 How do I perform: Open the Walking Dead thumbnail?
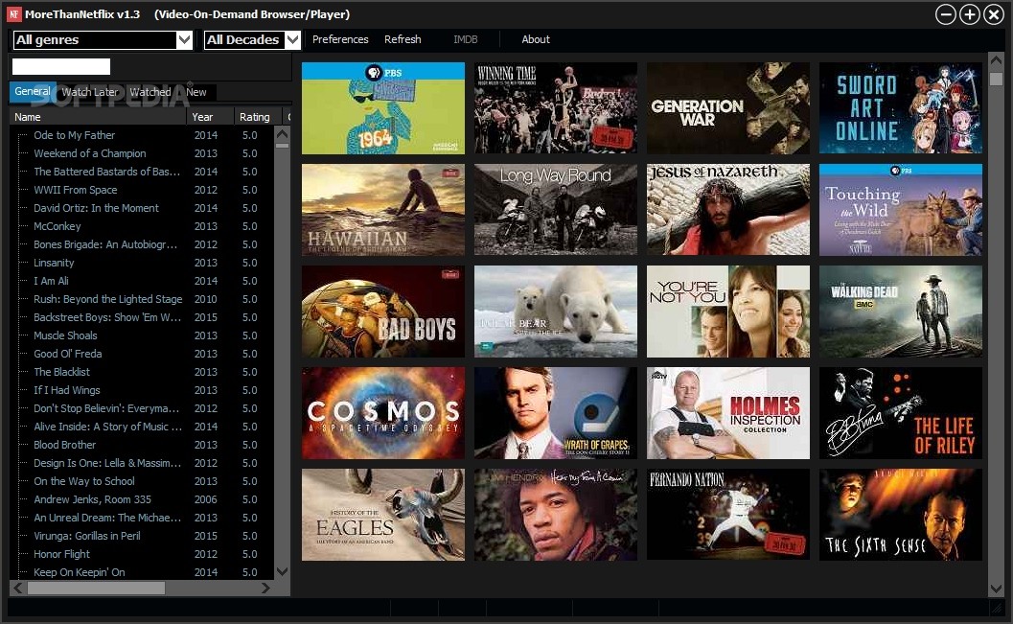click(901, 312)
